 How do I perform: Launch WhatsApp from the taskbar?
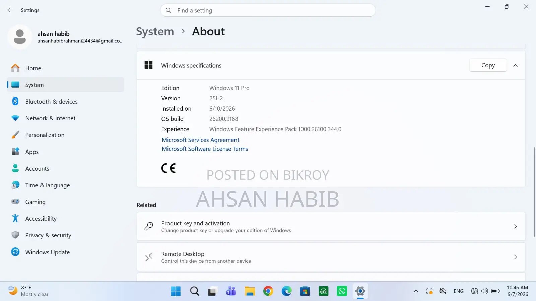click(342, 291)
